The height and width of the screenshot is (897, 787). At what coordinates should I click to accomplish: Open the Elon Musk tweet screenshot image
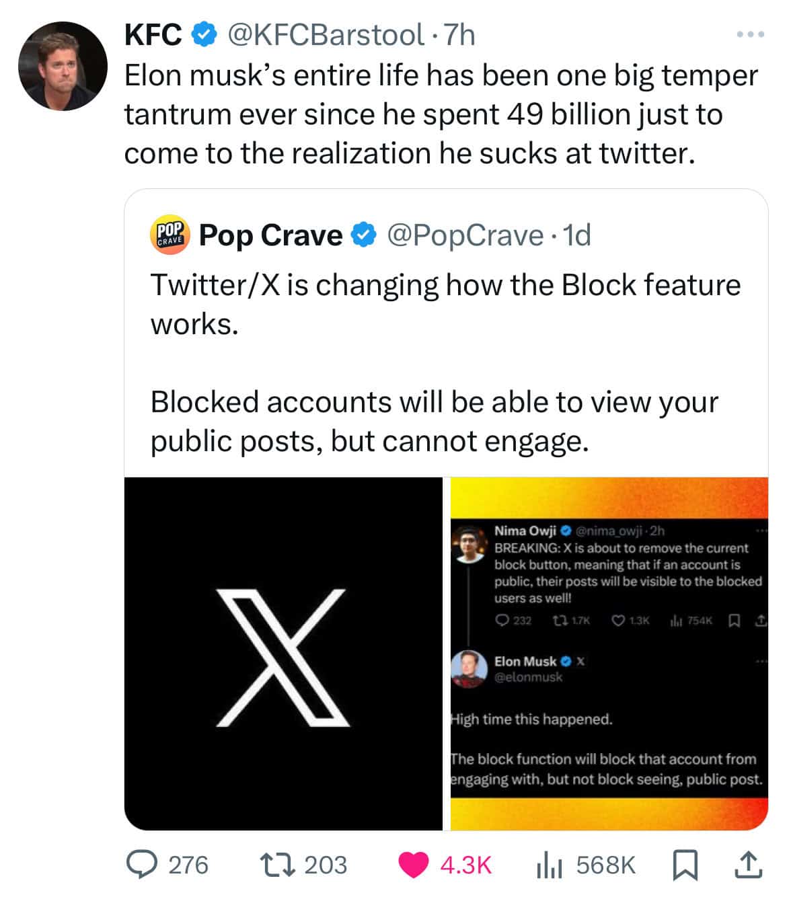(x=608, y=654)
